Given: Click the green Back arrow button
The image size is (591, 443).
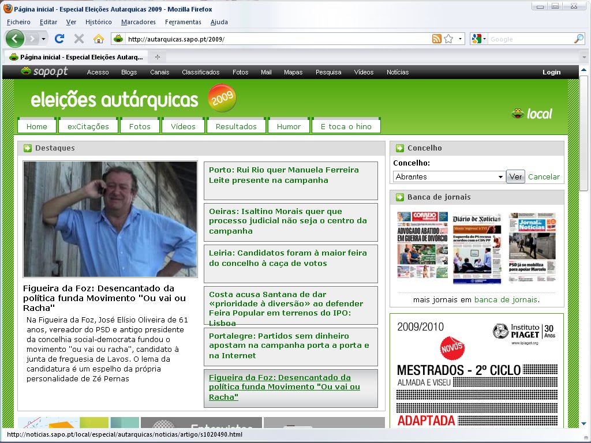Looking at the screenshot, I should point(15,39).
